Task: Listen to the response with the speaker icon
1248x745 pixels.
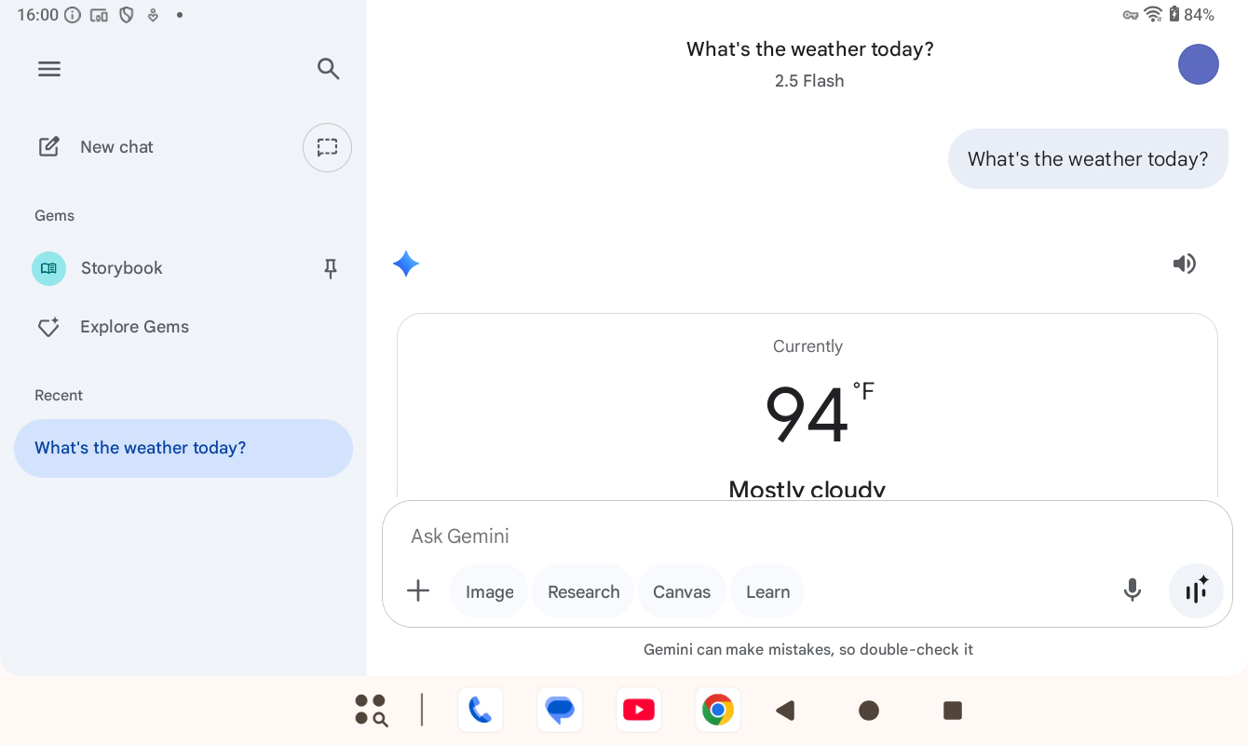Action: click(x=1184, y=264)
